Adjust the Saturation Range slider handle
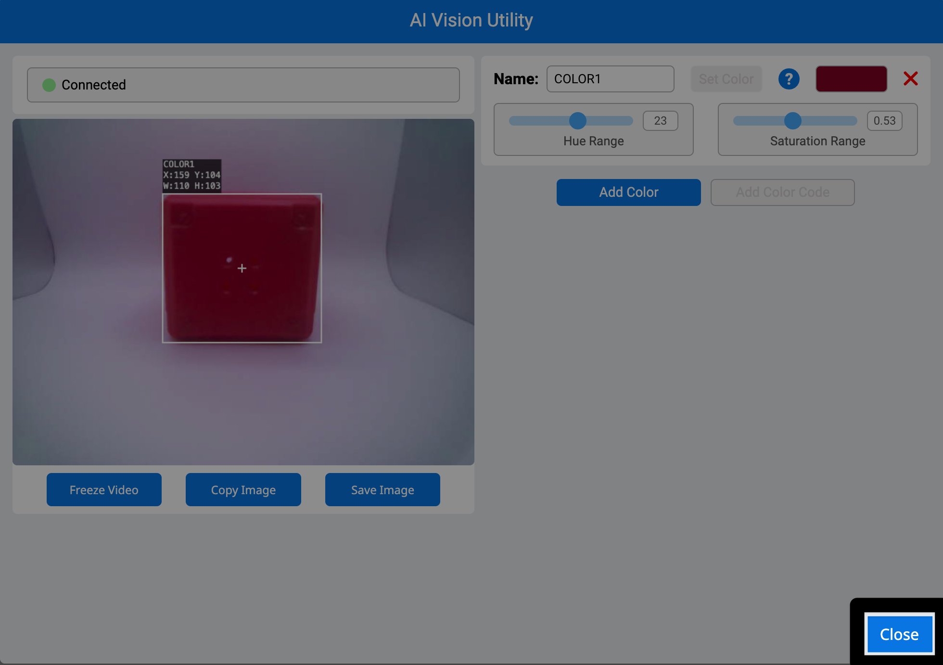 point(793,121)
